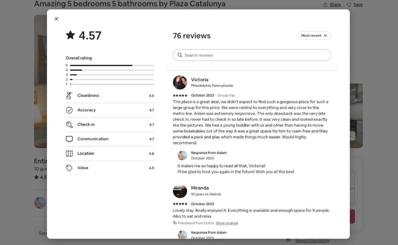Click Adam's host avatar in the response
The image size is (398, 245).
[182, 155]
